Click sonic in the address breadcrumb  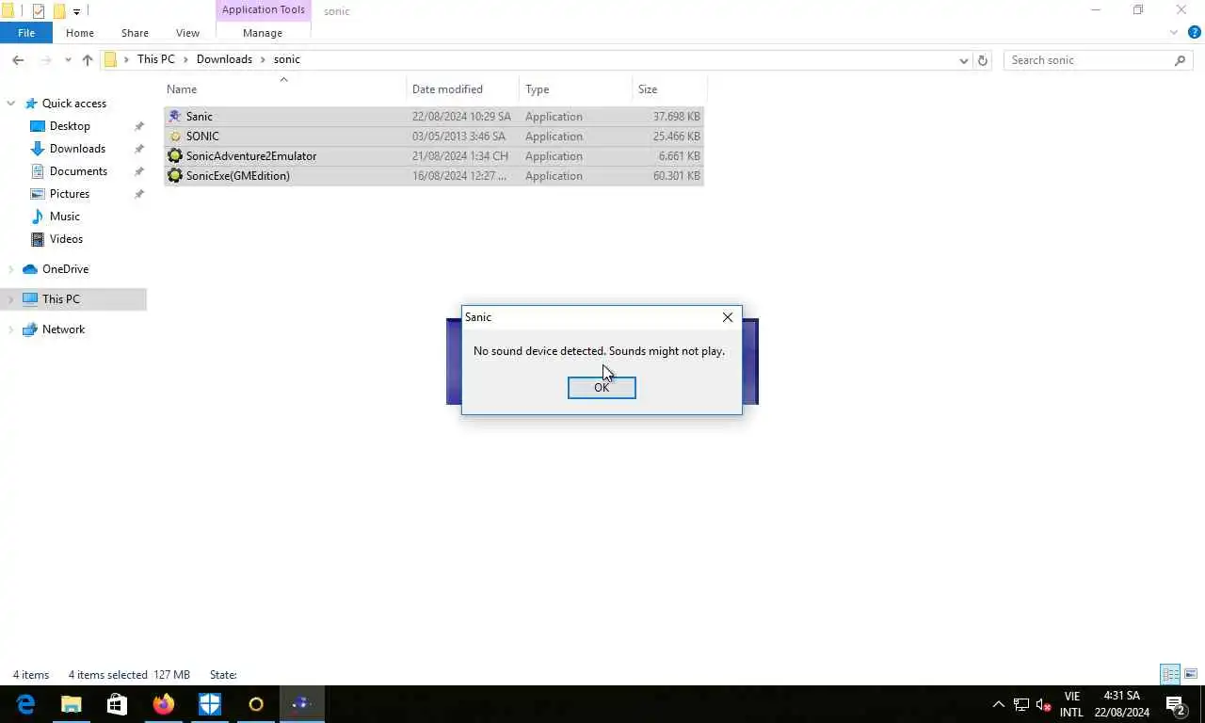pos(287,59)
